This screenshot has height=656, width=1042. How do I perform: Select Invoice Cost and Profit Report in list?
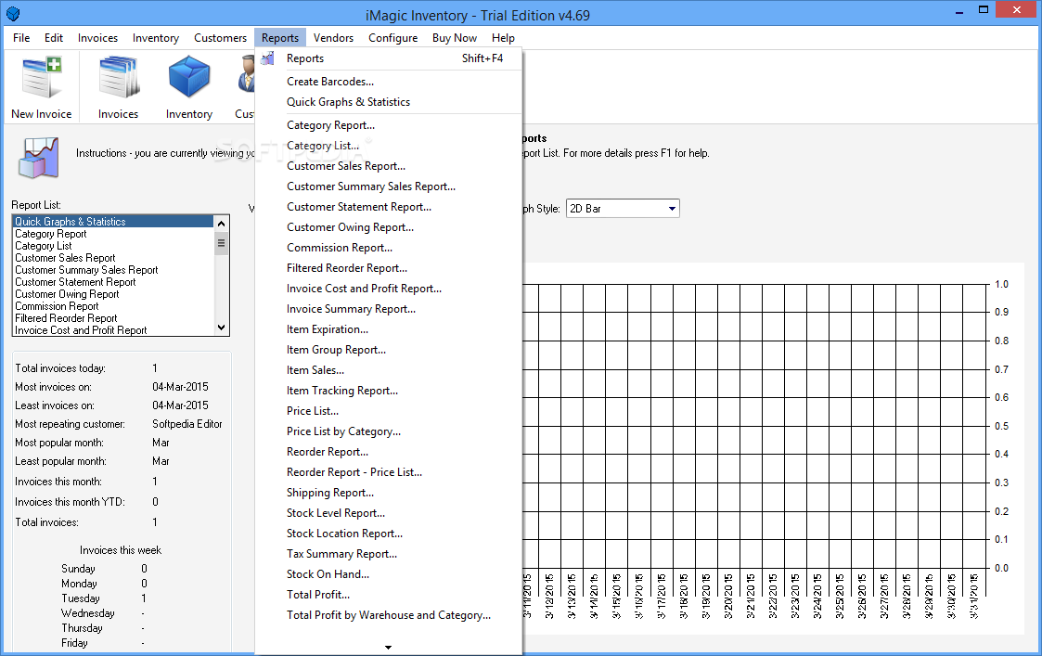coord(113,330)
